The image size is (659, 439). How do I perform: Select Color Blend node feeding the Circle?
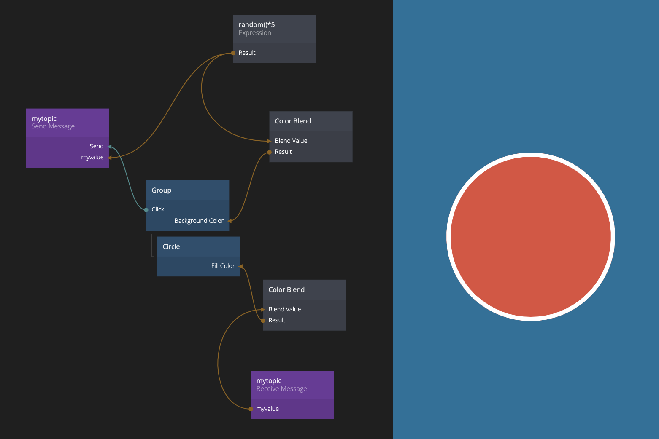point(304,290)
